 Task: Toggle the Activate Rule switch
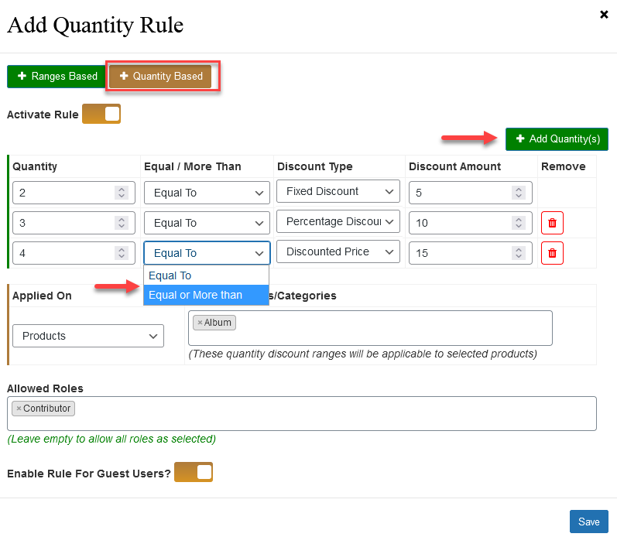point(101,114)
